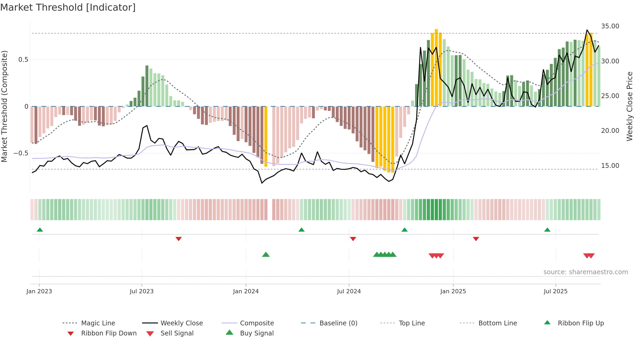
Task: Click the Jan 2025 x-axis label
Action: (x=453, y=291)
